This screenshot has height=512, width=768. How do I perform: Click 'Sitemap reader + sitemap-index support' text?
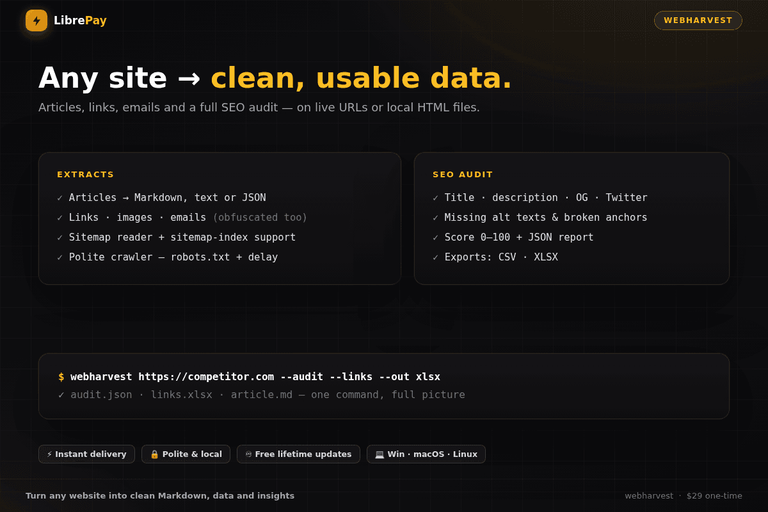[182, 237]
